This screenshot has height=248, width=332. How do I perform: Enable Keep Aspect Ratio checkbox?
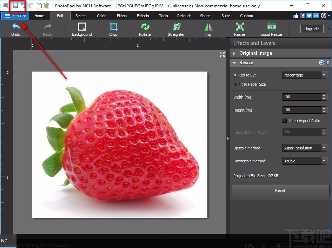point(285,121)
